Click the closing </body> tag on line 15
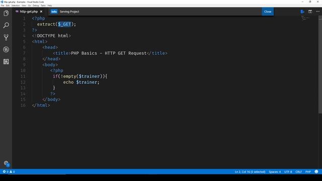The image size is (322, 181). [51, 100]
